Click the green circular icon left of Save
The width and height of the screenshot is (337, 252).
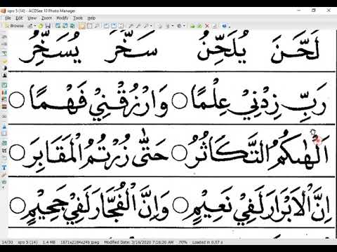click(41, 26)
